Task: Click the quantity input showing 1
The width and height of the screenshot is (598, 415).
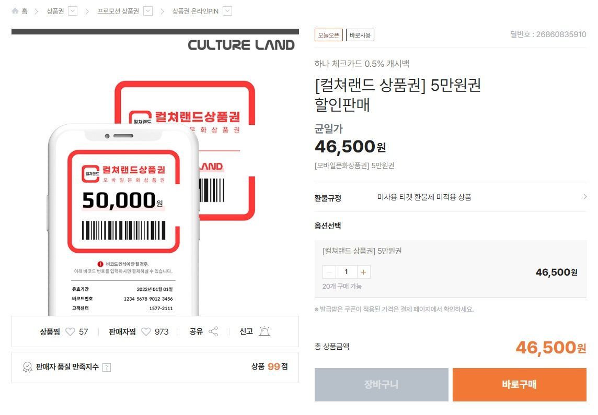Action: coord(346,271)
